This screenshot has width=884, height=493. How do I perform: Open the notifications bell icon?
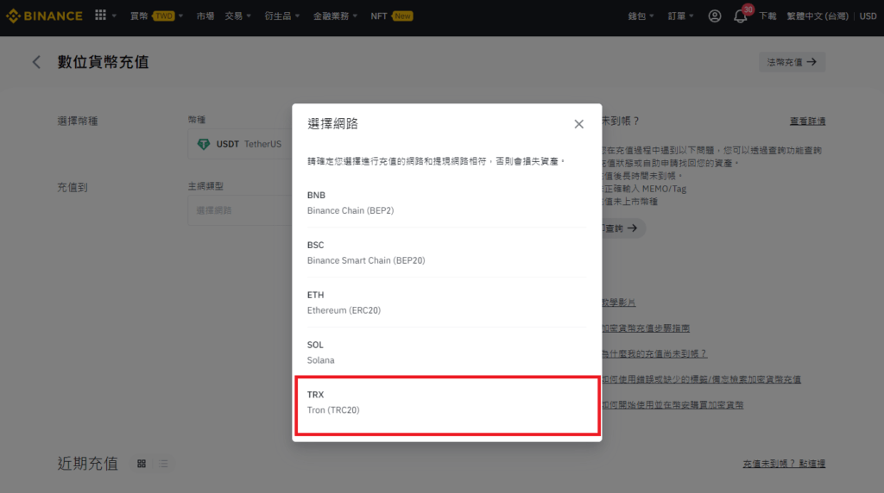coord(740,16)
